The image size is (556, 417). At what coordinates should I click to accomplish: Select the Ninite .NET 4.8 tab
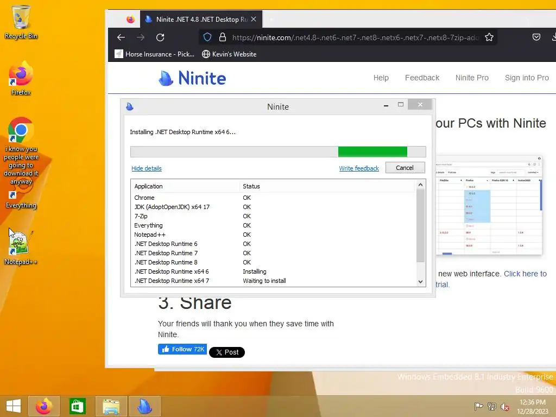201,19
